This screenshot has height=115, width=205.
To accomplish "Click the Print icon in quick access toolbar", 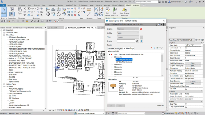I will (x=23, y=21).
